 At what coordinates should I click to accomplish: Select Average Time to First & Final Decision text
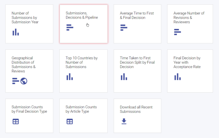137,15
